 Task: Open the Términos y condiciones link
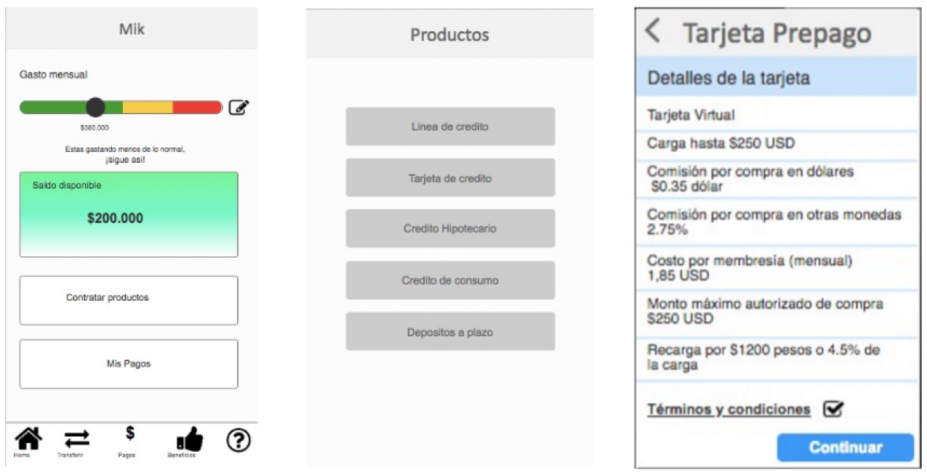click(729, 410)
